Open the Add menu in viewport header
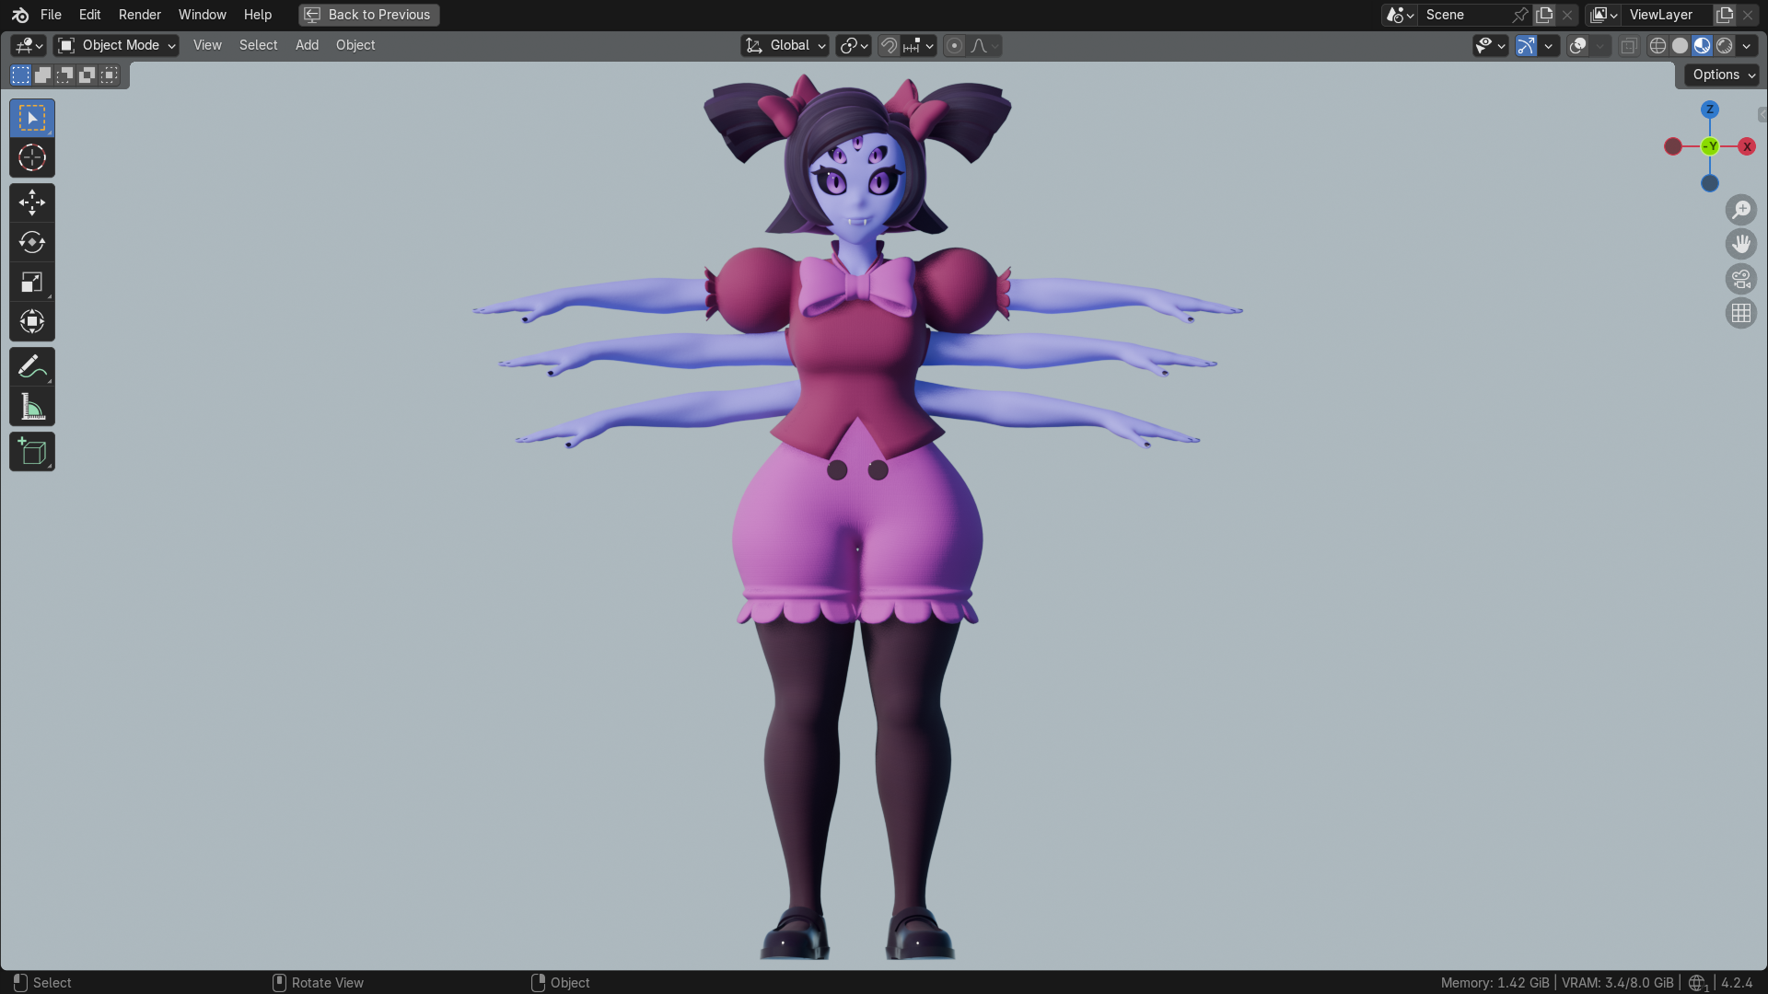Viewport: 1768px width, 994px height. (307, 45)
